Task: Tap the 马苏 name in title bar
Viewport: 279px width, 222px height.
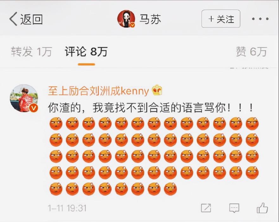Action: click(x=150, y=19)
